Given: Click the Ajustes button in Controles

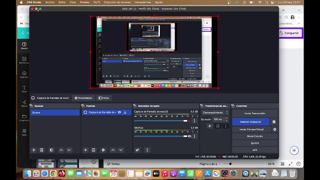Looking at the screenshot, I should 255,143.
